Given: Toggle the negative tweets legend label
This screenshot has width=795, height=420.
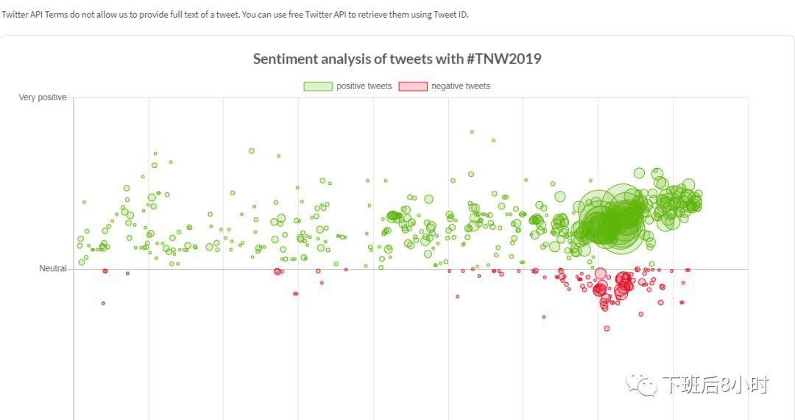Looking at the screenshot, I should (x=460, y=86).
